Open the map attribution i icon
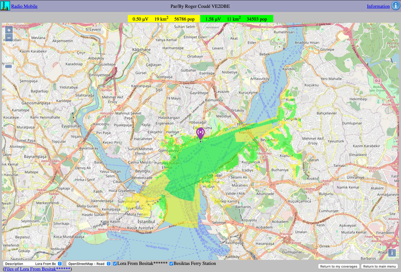Viewport: 401px width, 272px height. pyautogui.click(x=391, y=253)
